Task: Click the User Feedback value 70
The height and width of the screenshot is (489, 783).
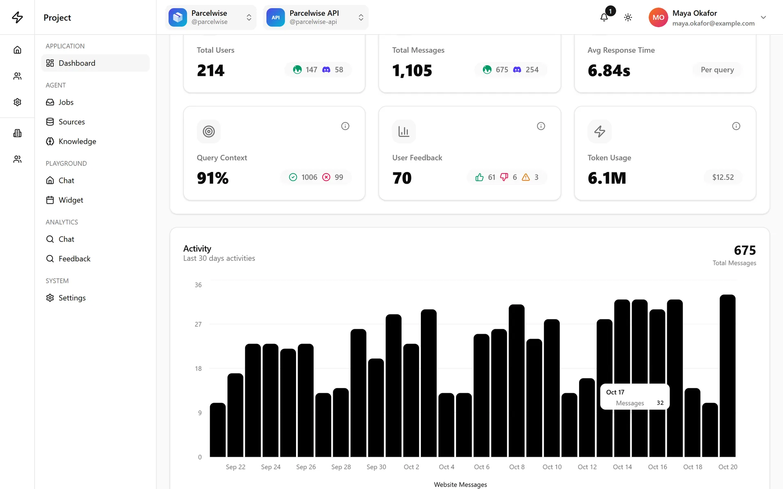Action: (402, 178)
